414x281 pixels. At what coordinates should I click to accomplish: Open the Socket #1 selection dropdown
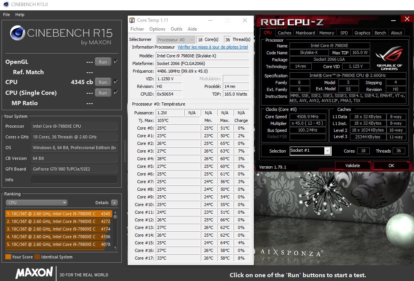pos(311,151)
